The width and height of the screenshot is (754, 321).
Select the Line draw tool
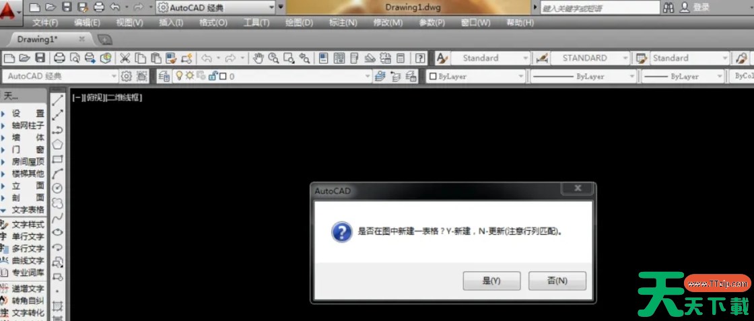tap(58, 100)
